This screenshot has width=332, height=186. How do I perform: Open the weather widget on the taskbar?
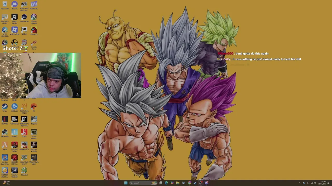coord(6,183)
